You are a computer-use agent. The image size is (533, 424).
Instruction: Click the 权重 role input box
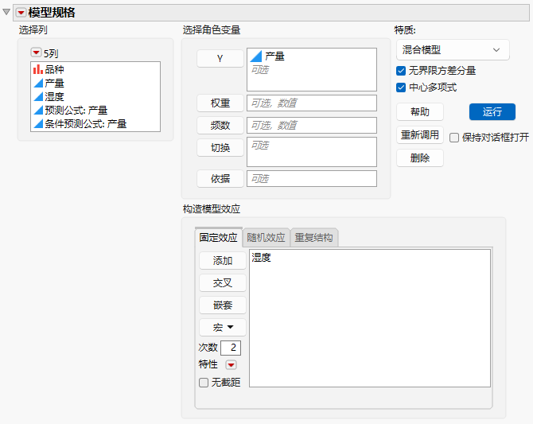click(312, 103)
